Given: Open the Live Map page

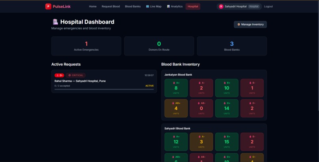Looking at the screenshot, I should click(154, 6).
